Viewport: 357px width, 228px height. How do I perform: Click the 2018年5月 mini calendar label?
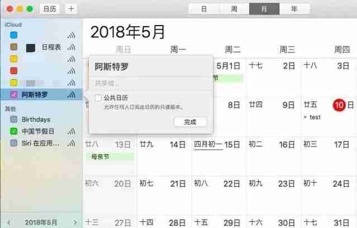[41, 222]
